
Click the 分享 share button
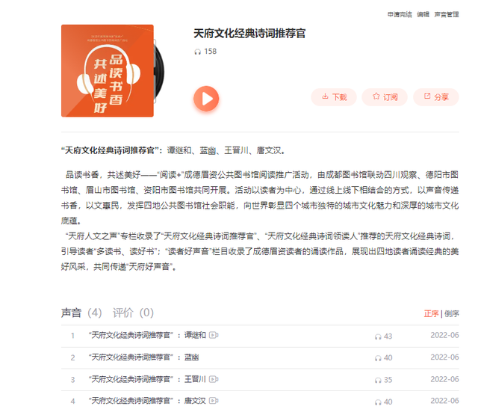click(436, 97)
